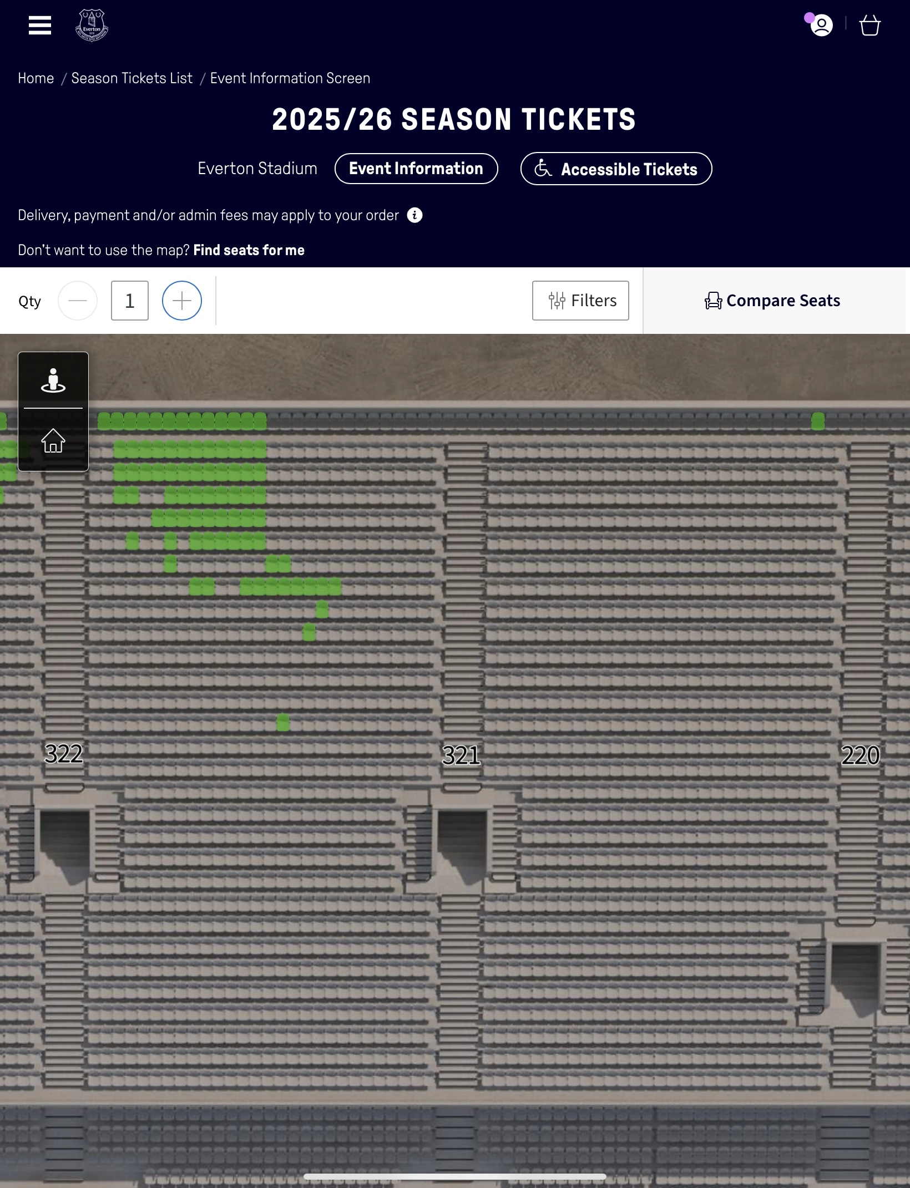Viewport: 910px width, 1188px height.
Task: Click the 'Find seats for me' link
Action: coord(249,250)
